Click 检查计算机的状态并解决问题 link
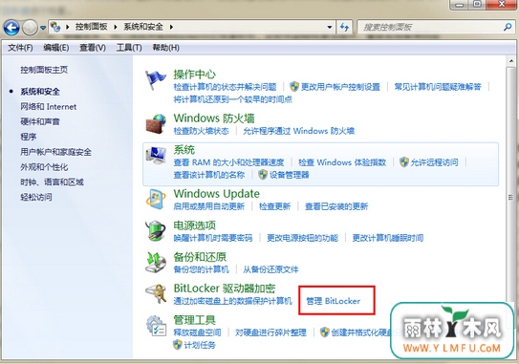This screenshot has width=519, height=364. (x=225, y=87)
